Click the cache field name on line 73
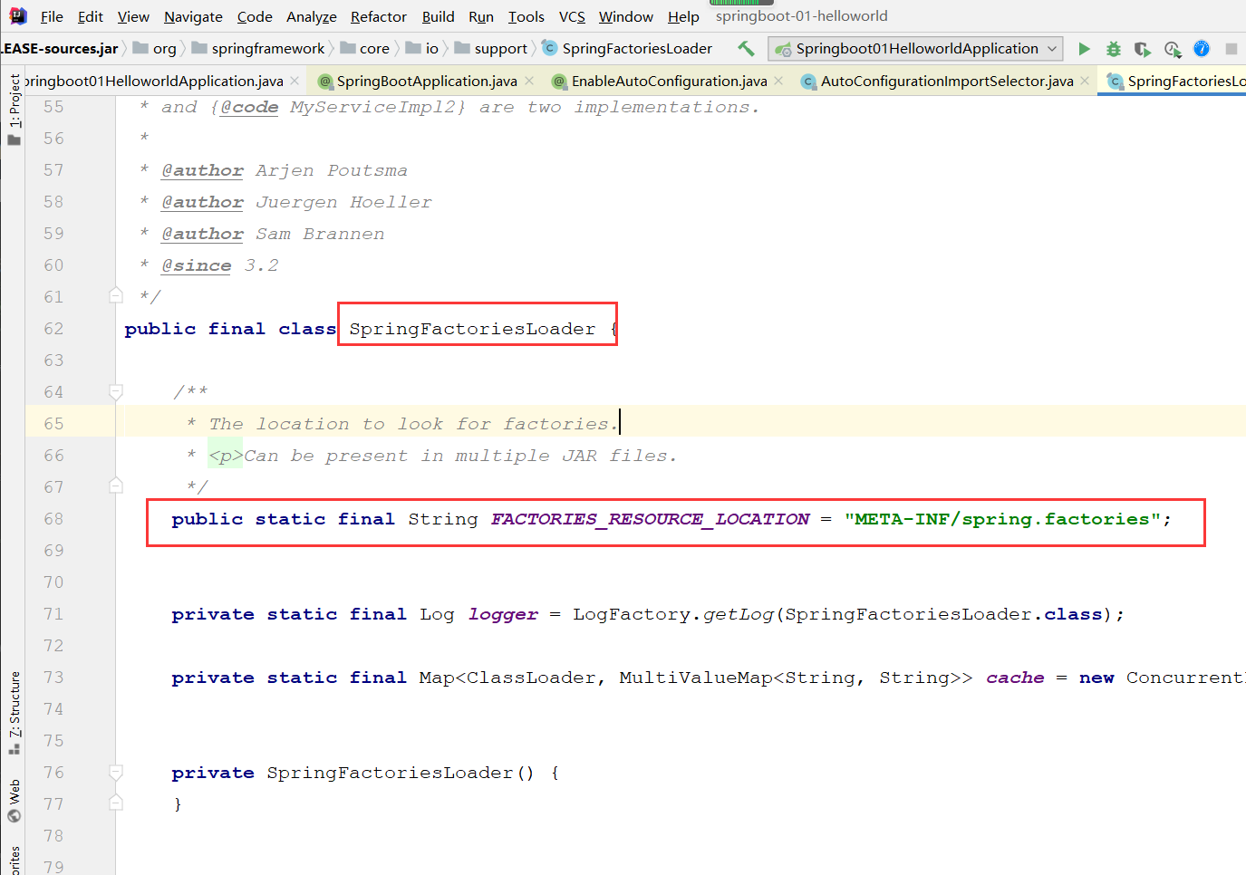The image size is (1246, 875). 1015,678
